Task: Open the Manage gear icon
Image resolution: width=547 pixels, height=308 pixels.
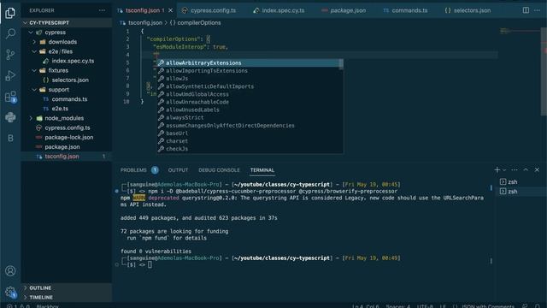Action: [x=10, y=292]
